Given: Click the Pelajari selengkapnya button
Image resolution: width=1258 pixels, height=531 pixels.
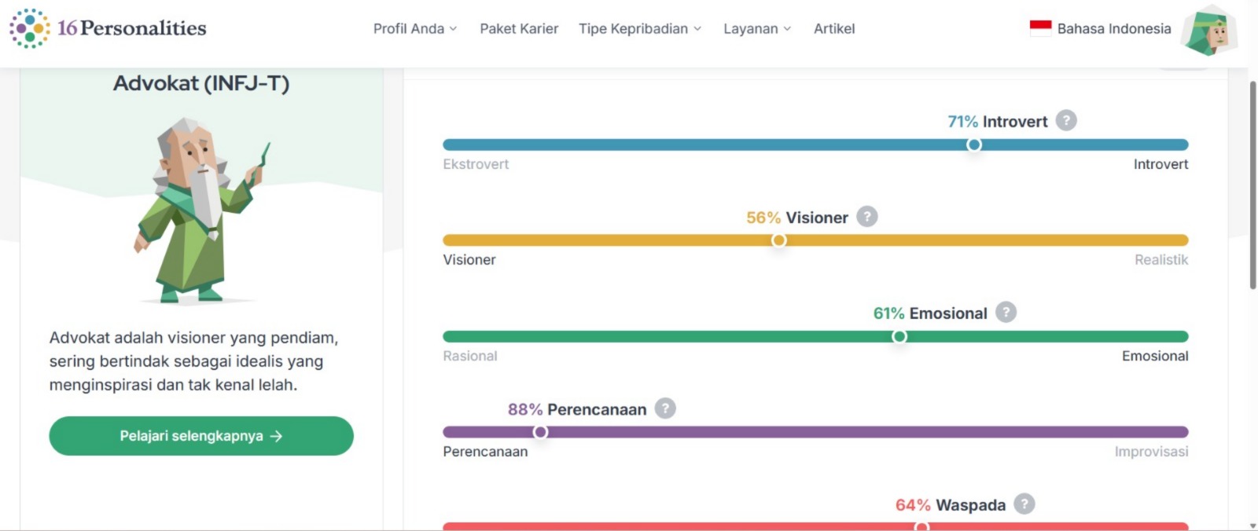Looking at the screenshot, I should 201,436.
